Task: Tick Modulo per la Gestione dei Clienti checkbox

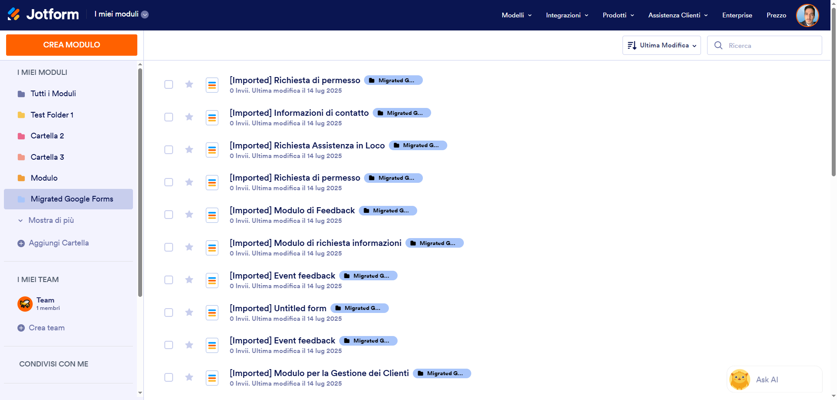Action: point(169,377)
